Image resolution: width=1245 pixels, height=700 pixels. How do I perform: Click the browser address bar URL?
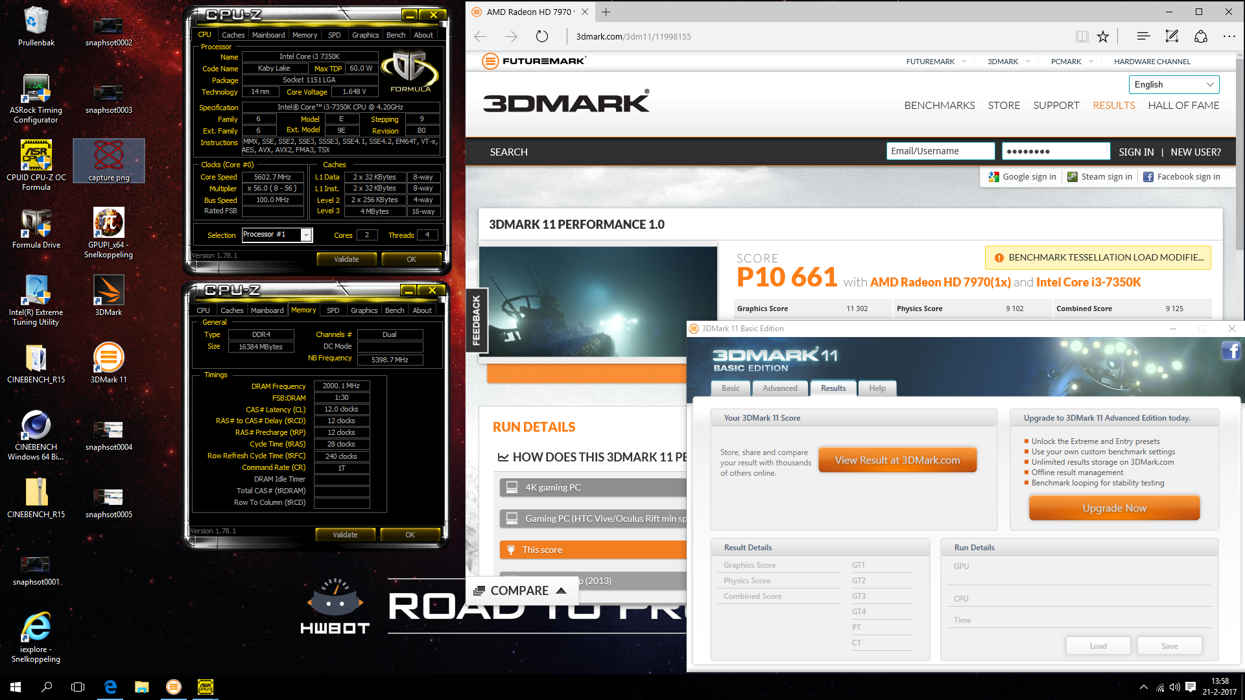(634, 36)
